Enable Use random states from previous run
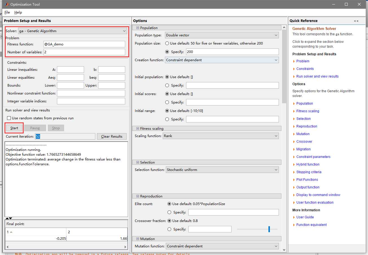 pos(9,118)
